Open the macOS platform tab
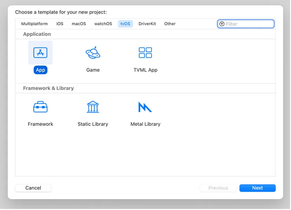291x210 pixels. pos(79,24)
